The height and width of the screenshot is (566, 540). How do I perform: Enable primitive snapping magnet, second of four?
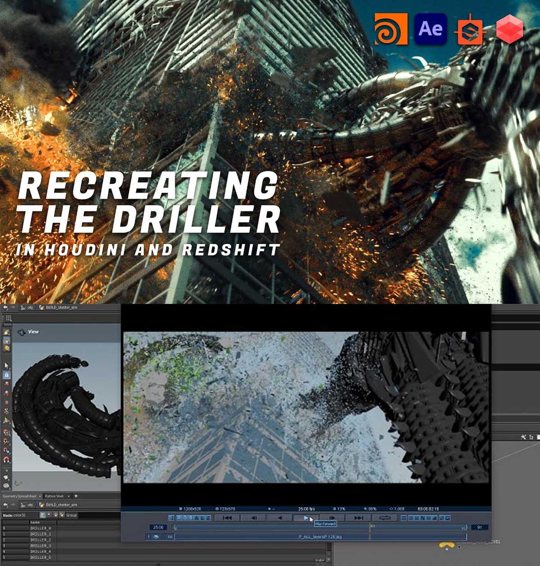point(6,442)
